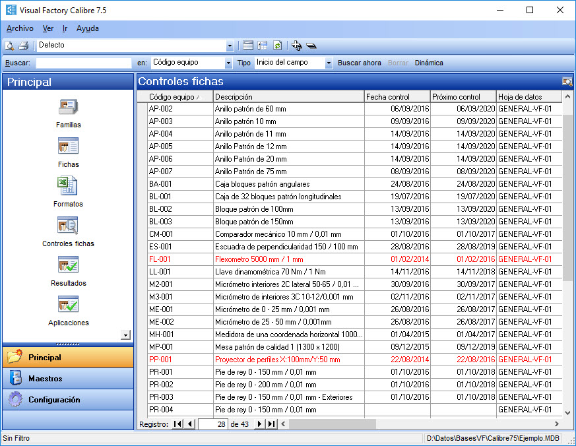Screen dimensions: 576x446
Task: Open the Ayuda menu
Action: tap(88, 28)
